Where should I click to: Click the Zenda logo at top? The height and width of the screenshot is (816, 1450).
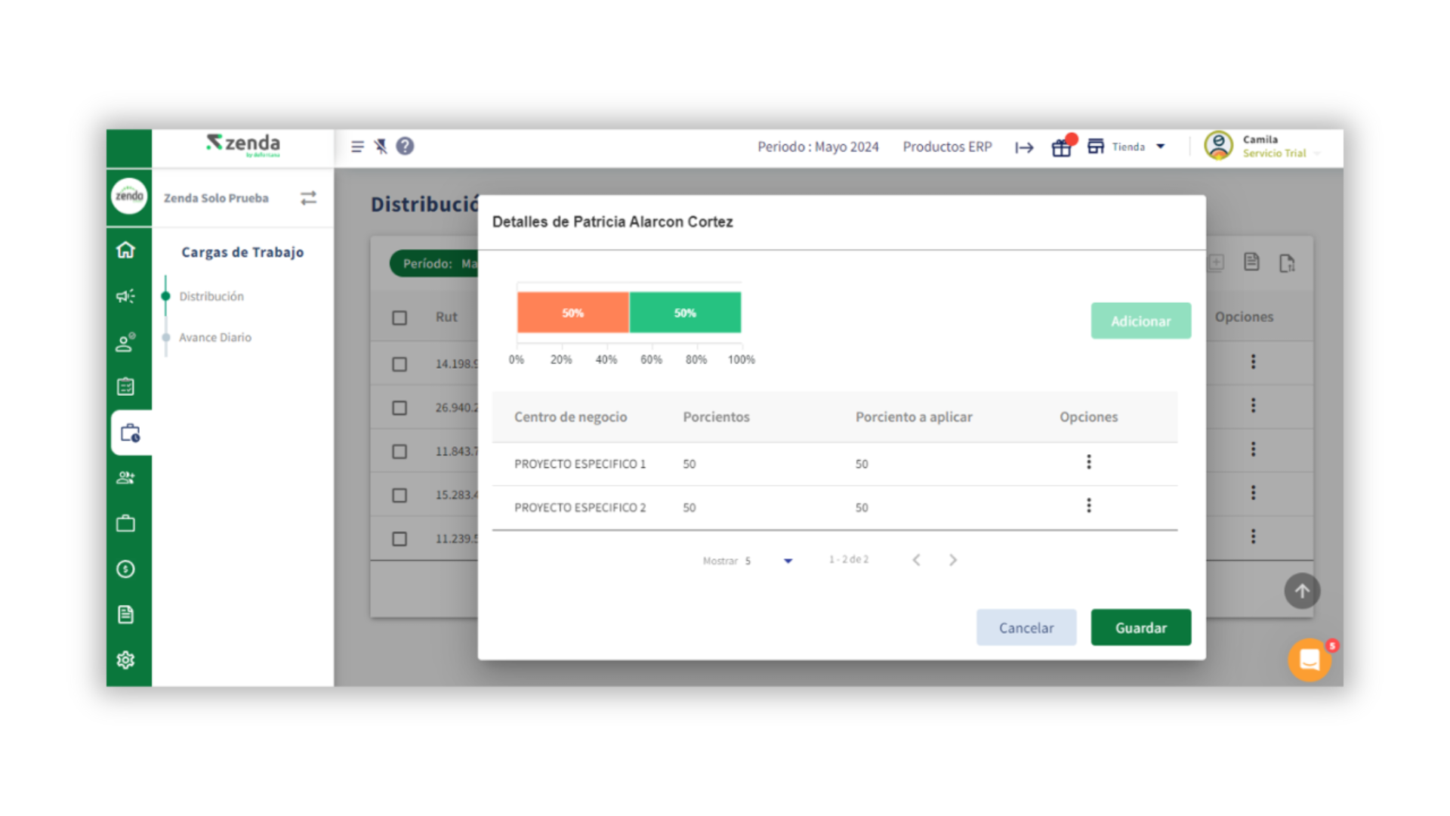(x=243, y=145)
